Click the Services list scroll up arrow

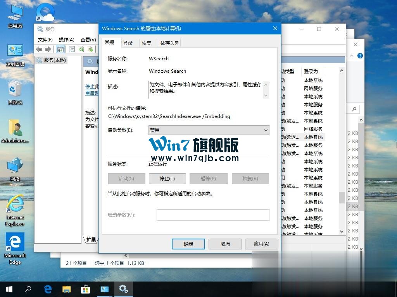342,70
